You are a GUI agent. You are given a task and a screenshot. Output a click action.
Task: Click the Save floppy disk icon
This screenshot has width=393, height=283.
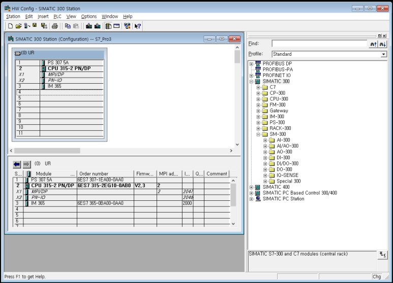click(35, 25)
